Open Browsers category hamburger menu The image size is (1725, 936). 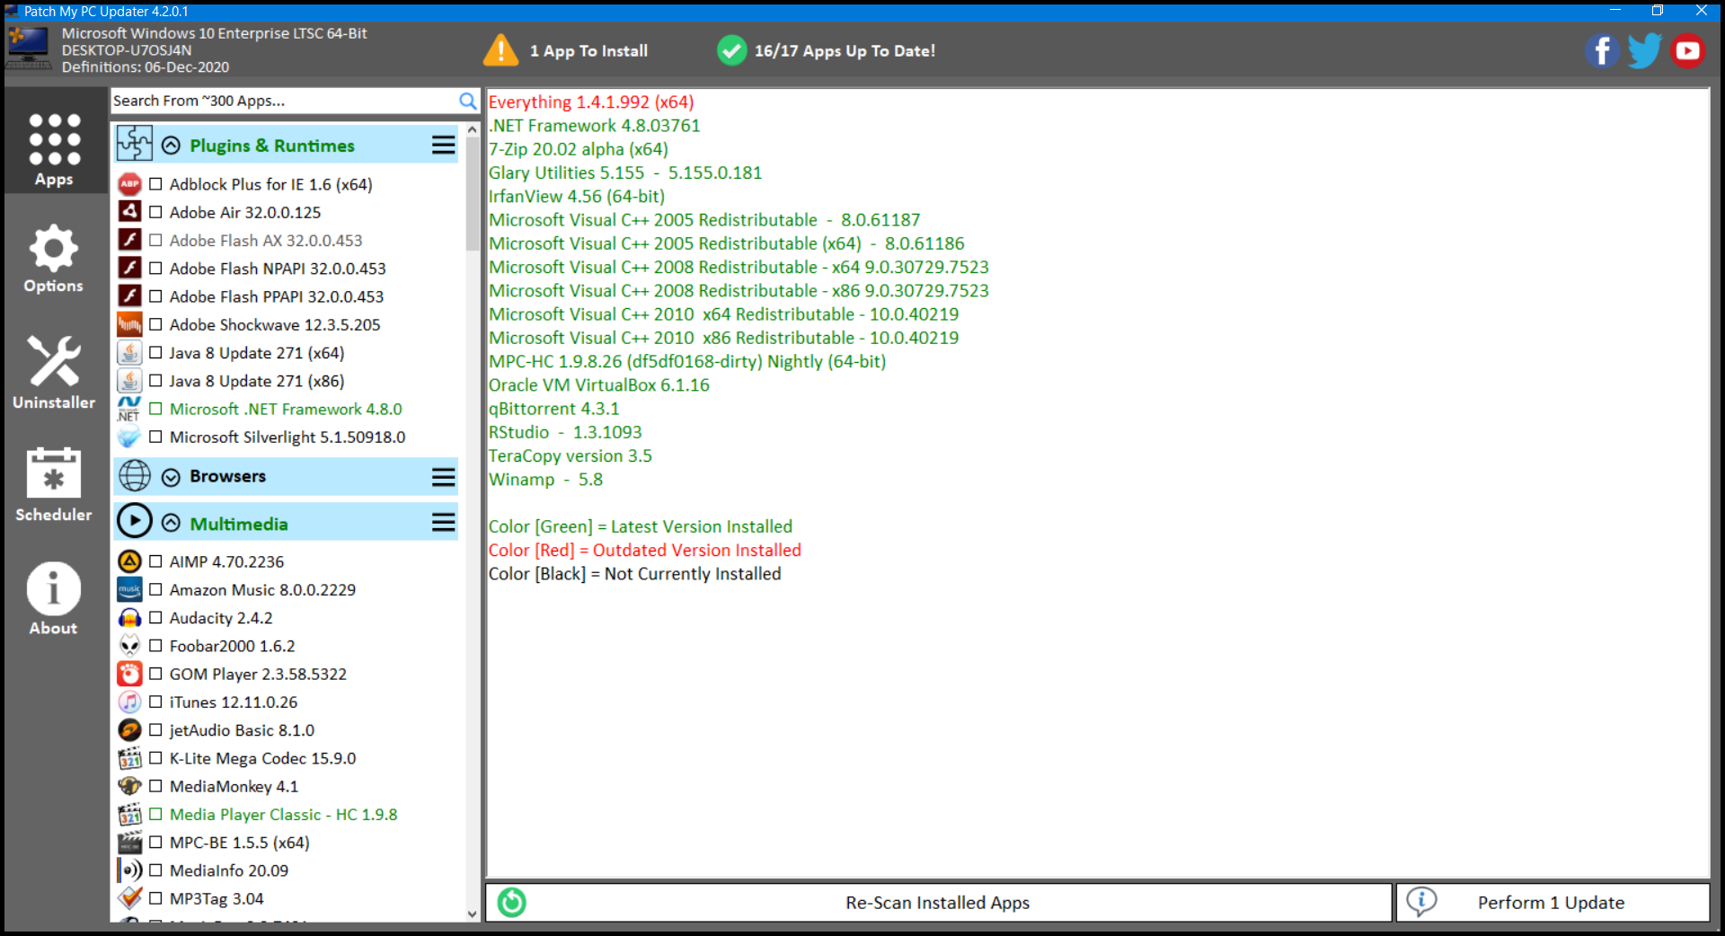point(443,476)
